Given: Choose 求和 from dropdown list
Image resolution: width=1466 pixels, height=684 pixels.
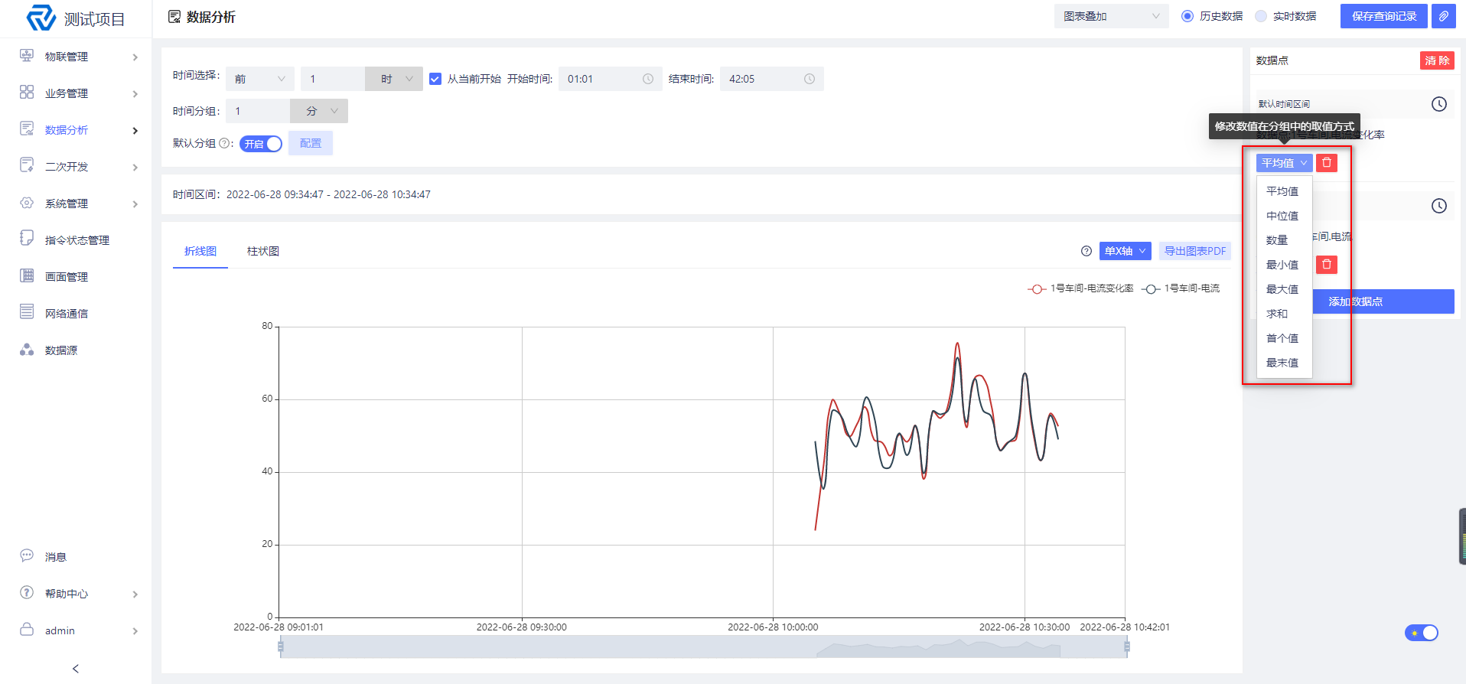Looking at the screenshot, I should pos(1285,314).
